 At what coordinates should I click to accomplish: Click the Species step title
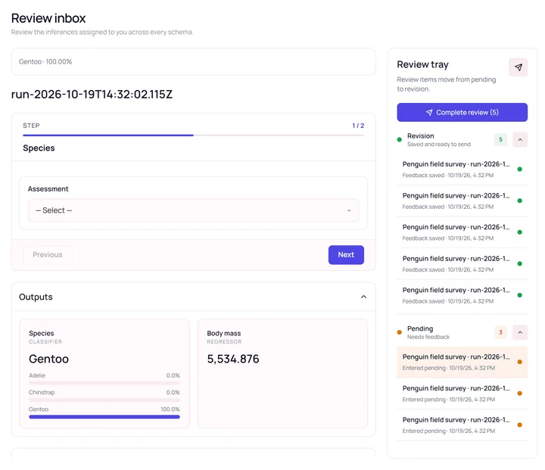point(39,148)
